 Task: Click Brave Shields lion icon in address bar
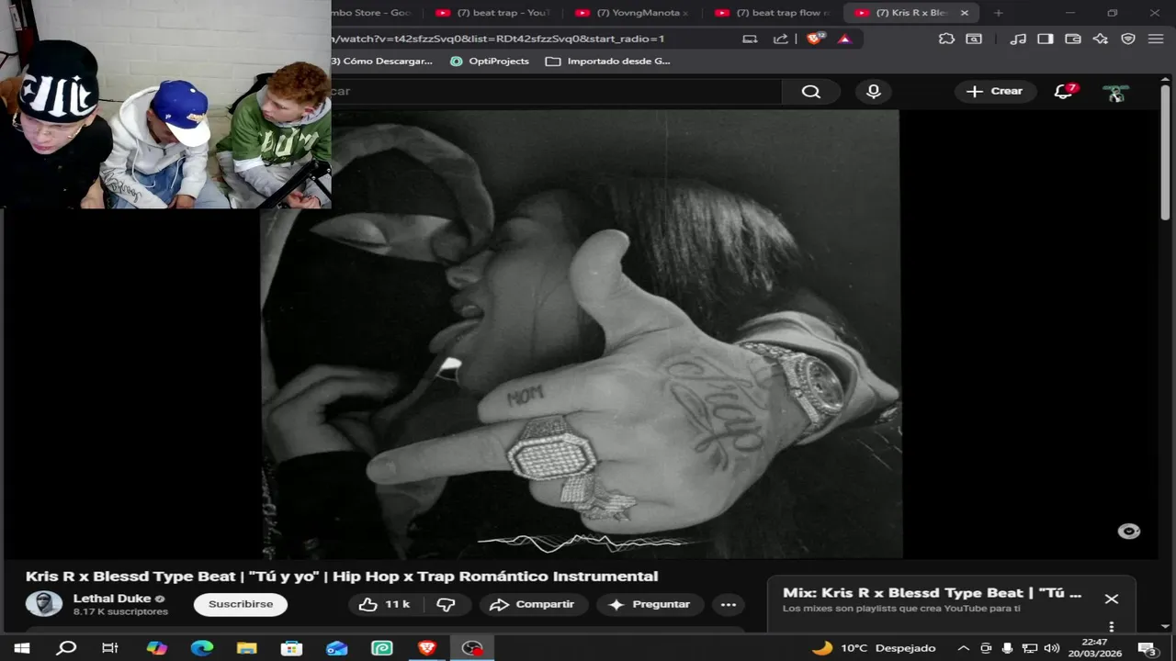(x=814, y=39)
